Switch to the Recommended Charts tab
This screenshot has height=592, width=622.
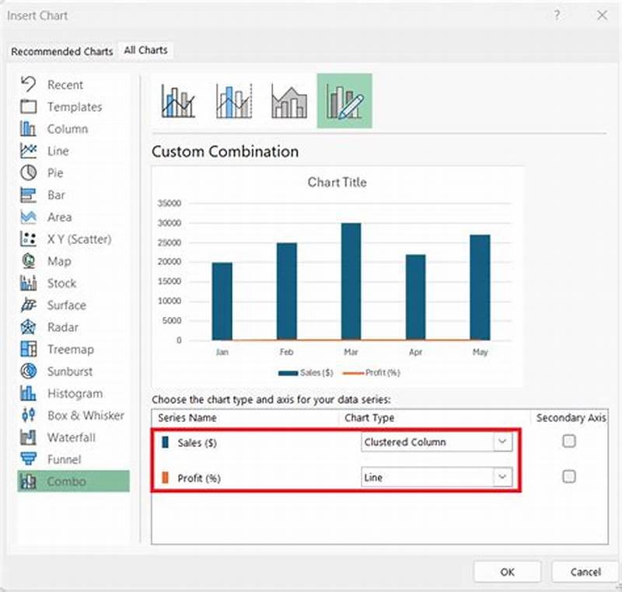tap(61, 50)
